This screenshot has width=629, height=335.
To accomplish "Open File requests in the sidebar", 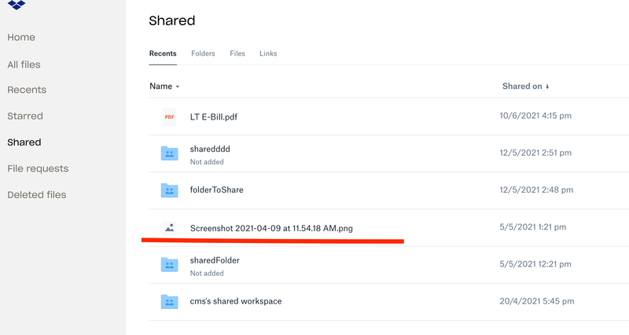I will (38, 168).
